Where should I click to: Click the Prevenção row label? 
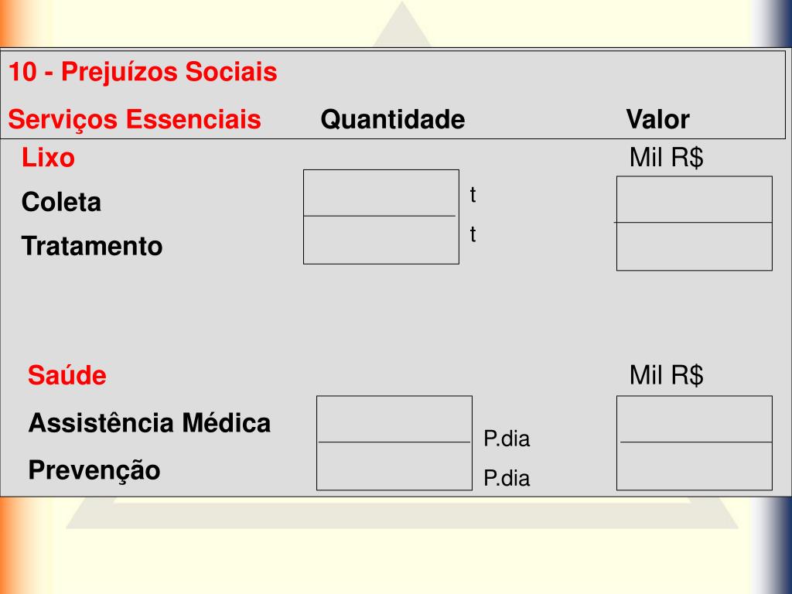point(94,471)
